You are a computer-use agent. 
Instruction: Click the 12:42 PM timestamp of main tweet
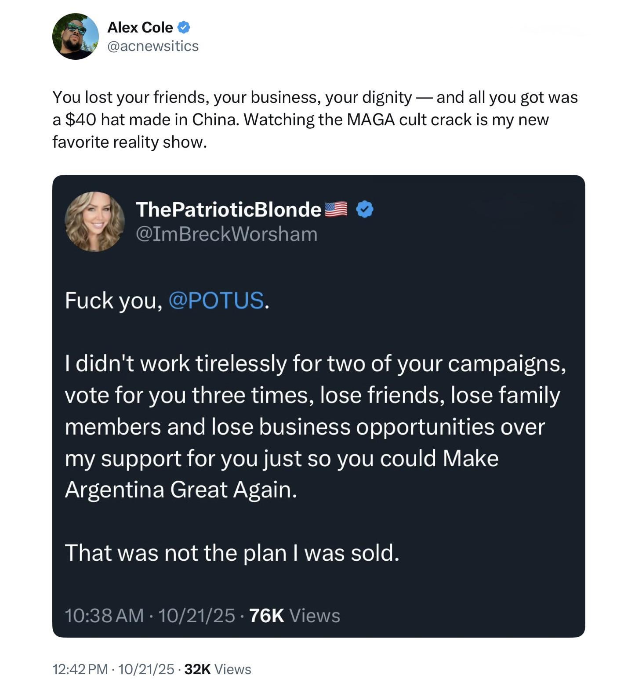coord(80,669)
